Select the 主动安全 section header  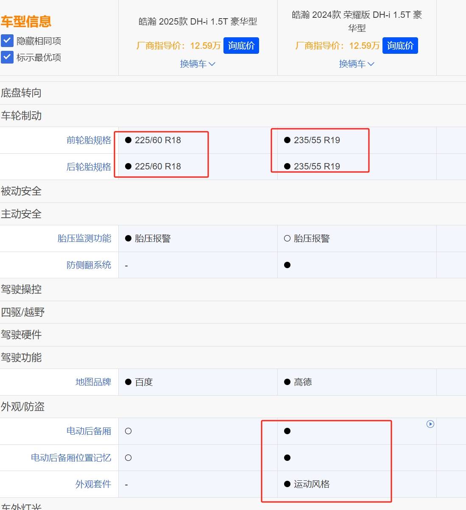tap(21, 214)
